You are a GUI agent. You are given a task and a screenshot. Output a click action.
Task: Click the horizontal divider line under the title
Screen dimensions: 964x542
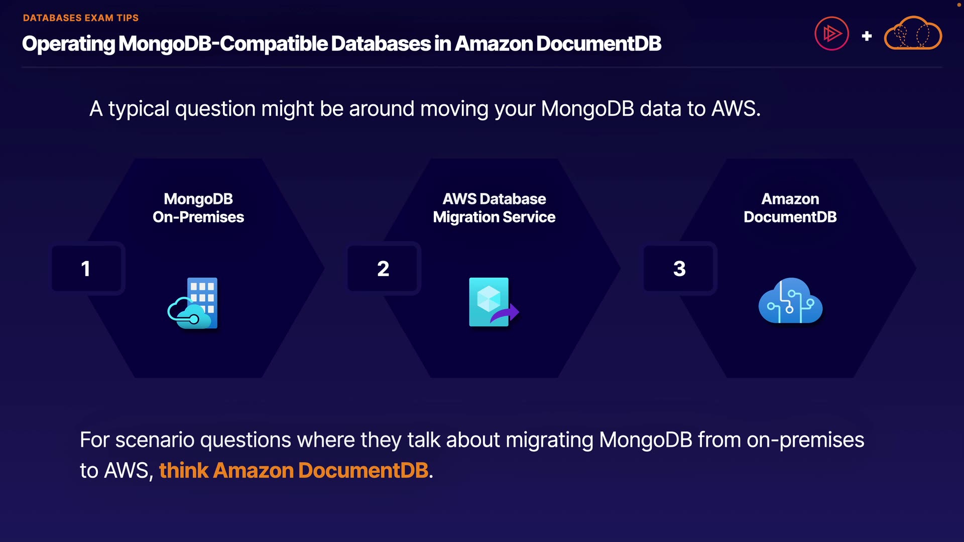(x=482, y=67)
